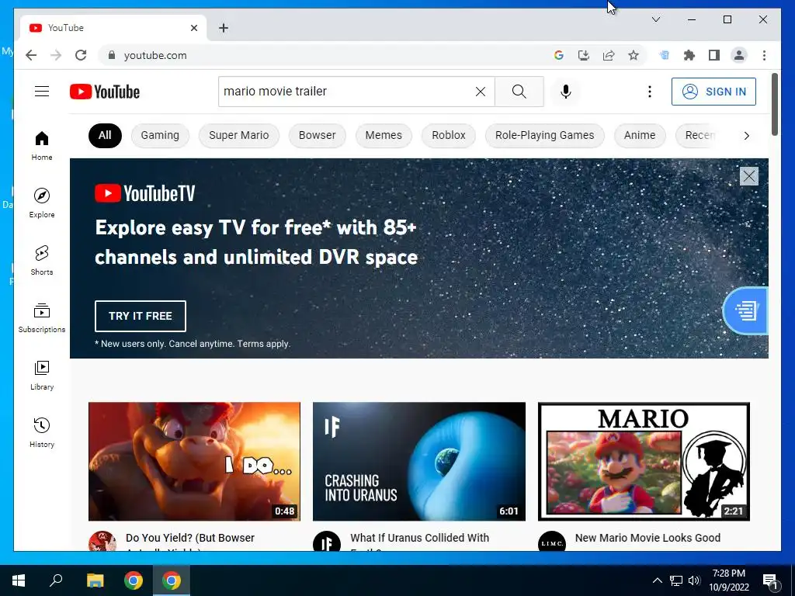Close the YouTube tab
The width and height of the screenshot is (795, 596).
193,28
